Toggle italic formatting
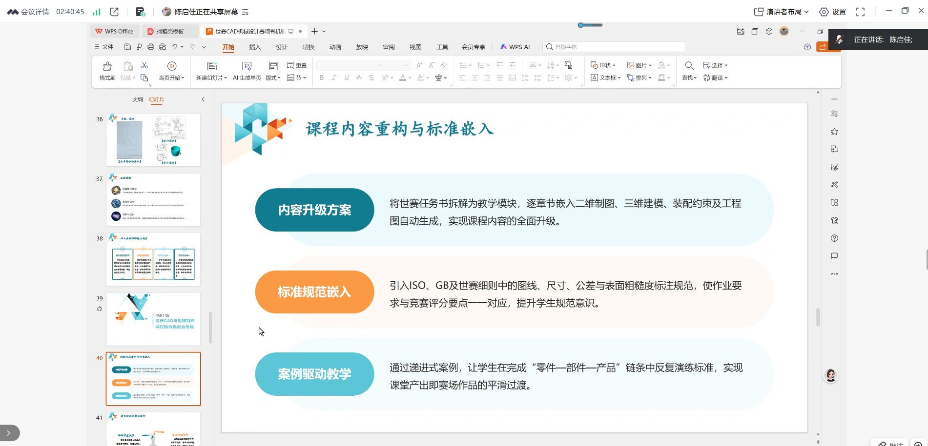 [x=334, y=78]
